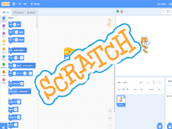Open the language globe menu
This screenshot has width=172, height=129.
tap(14, 4)
